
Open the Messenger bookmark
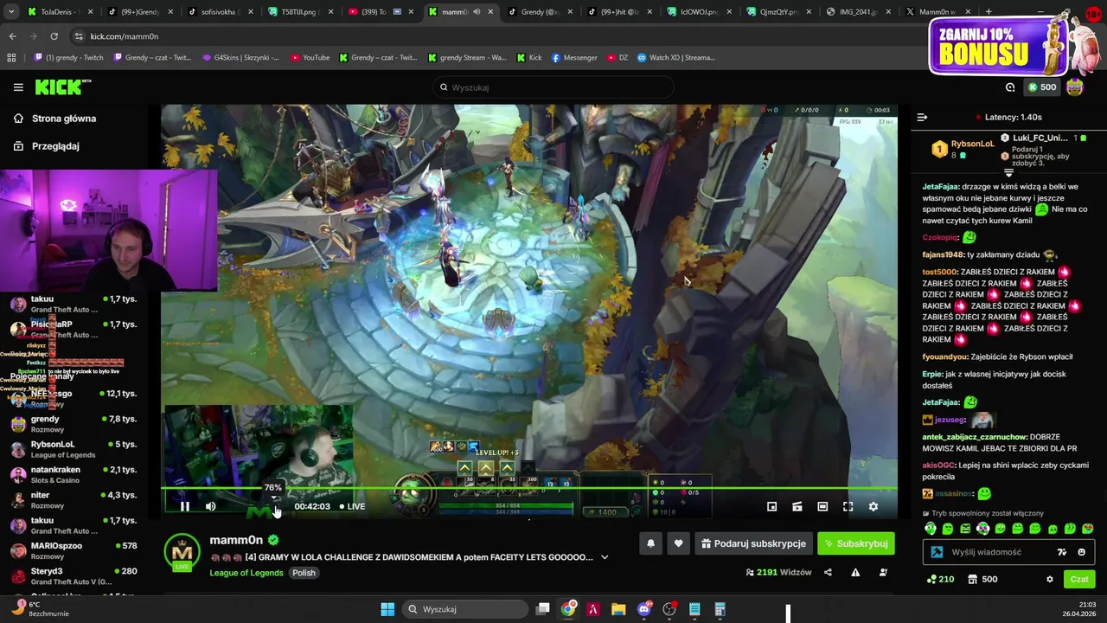574,57
